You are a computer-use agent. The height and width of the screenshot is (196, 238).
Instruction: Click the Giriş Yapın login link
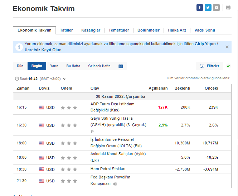(205, 44)
